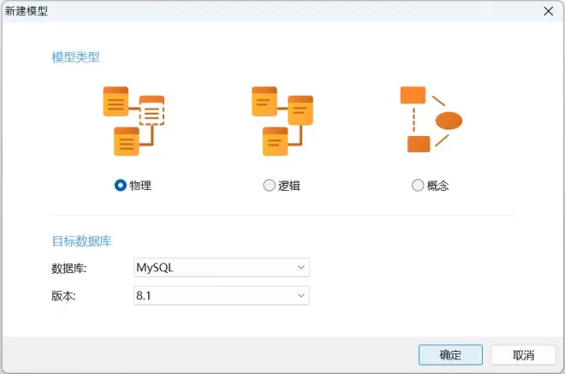Click the MySQL text in database field
The image size is (565, 374).
click(155, 268)
